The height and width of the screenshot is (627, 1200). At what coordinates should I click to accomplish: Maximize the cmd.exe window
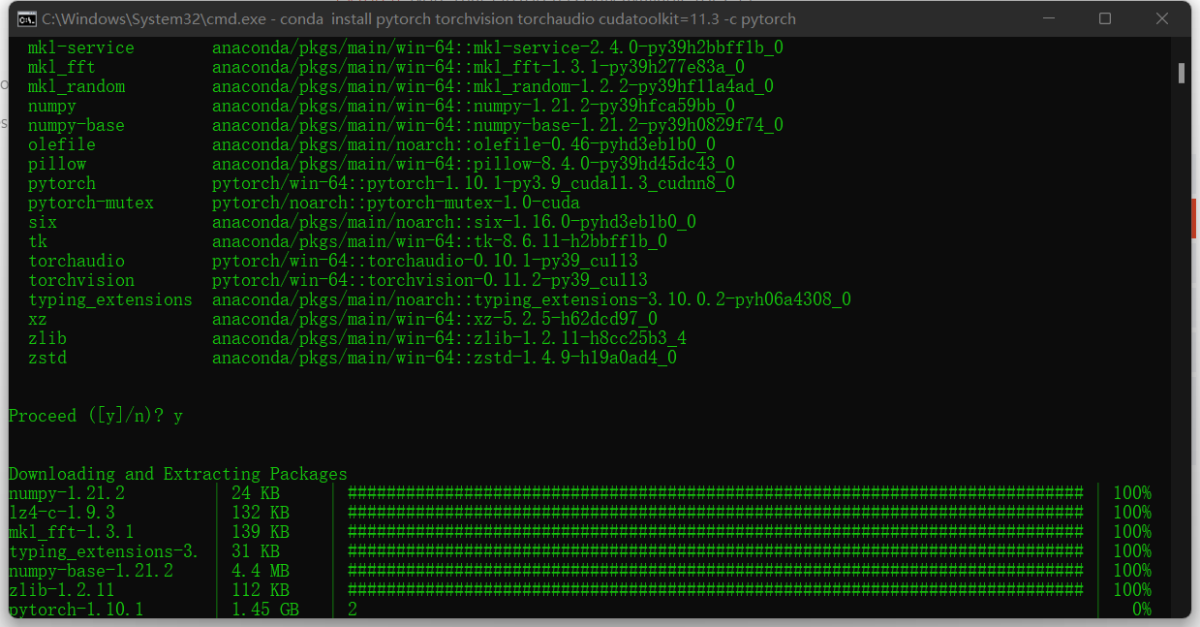coord(1105,18)
